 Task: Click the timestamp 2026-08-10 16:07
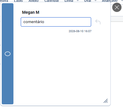pyautogui.click(x=80, y=31)
